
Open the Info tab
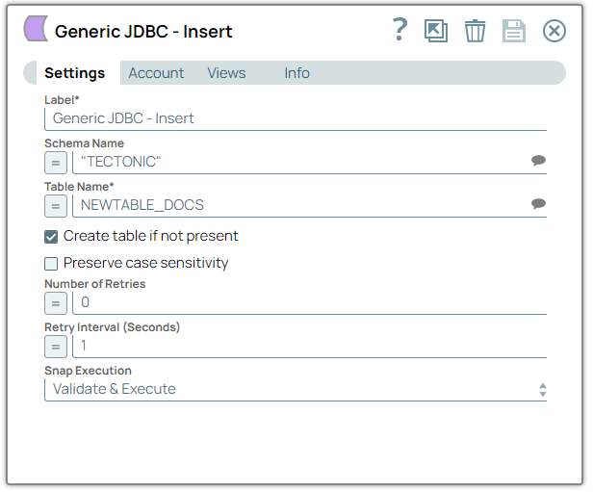click(296, 73)
